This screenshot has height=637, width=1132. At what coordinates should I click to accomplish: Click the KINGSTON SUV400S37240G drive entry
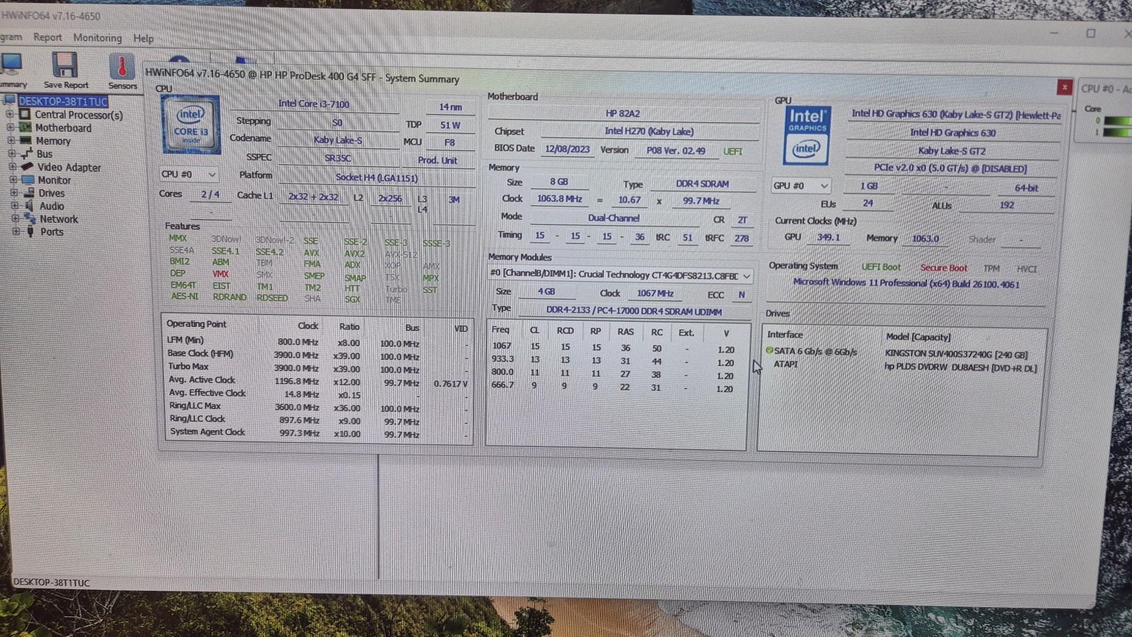pos(956,355)
